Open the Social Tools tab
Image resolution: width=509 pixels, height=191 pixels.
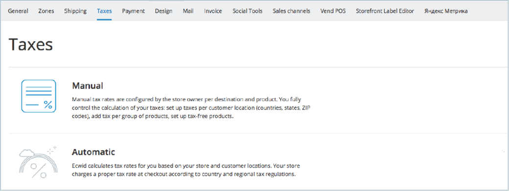coord(247,11)
